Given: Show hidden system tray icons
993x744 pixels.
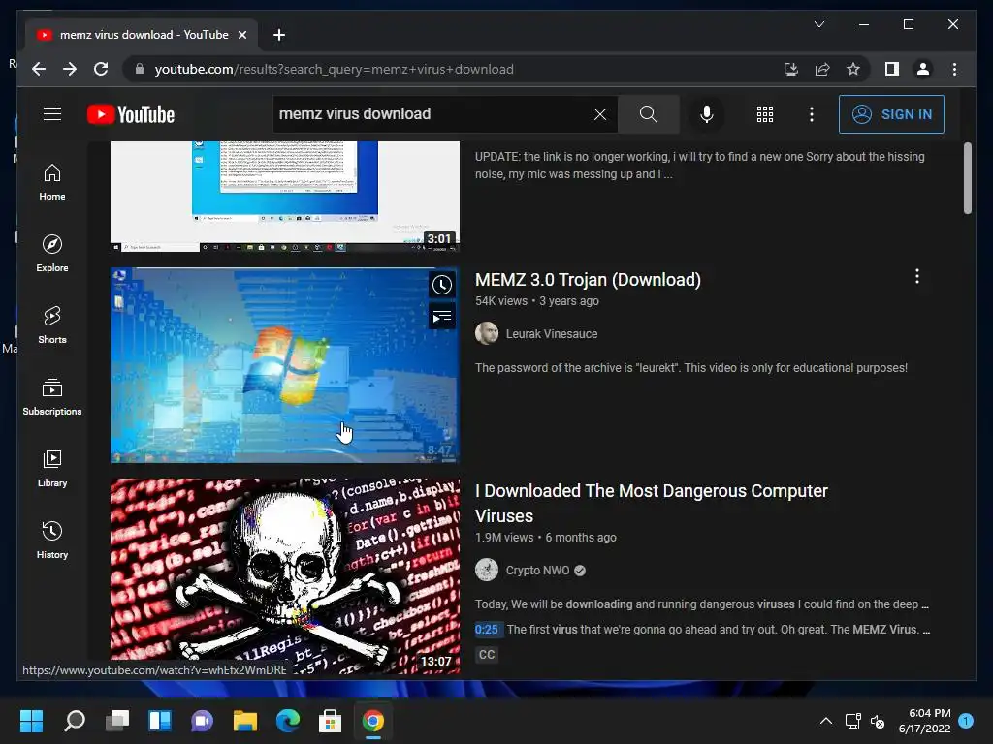Looking at the screenshot, I should pos(826,721).
